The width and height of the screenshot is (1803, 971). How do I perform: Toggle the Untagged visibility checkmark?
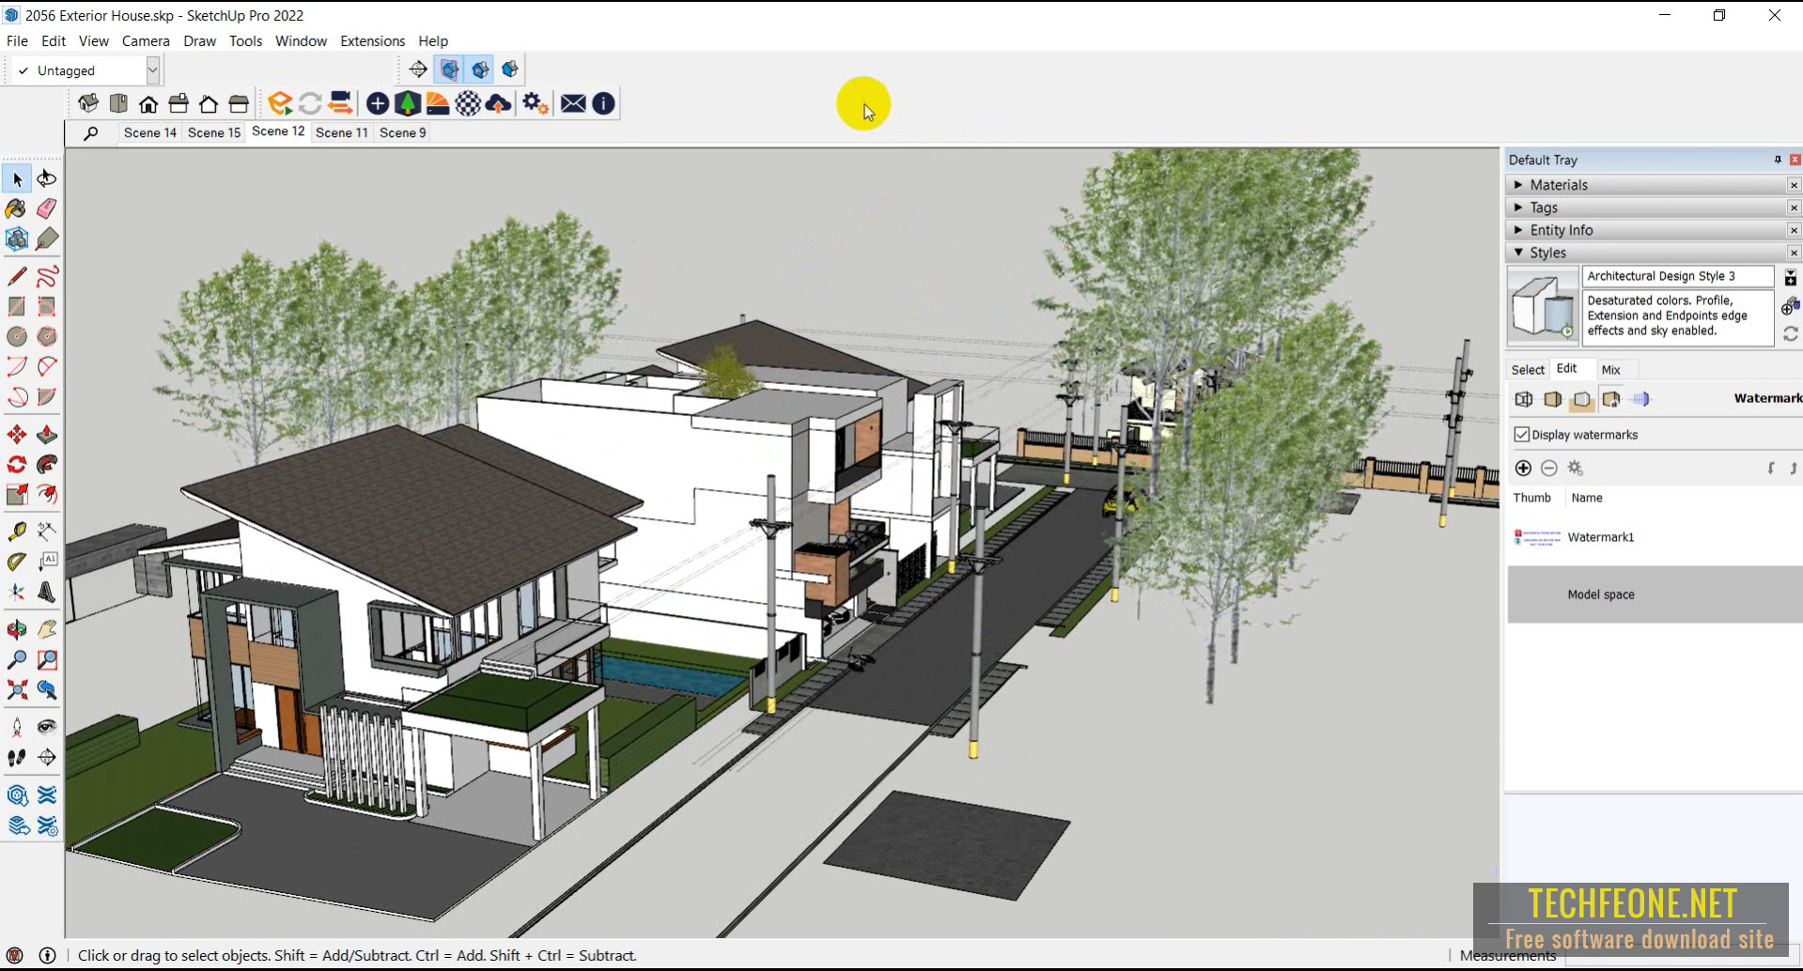pos(21,69)
